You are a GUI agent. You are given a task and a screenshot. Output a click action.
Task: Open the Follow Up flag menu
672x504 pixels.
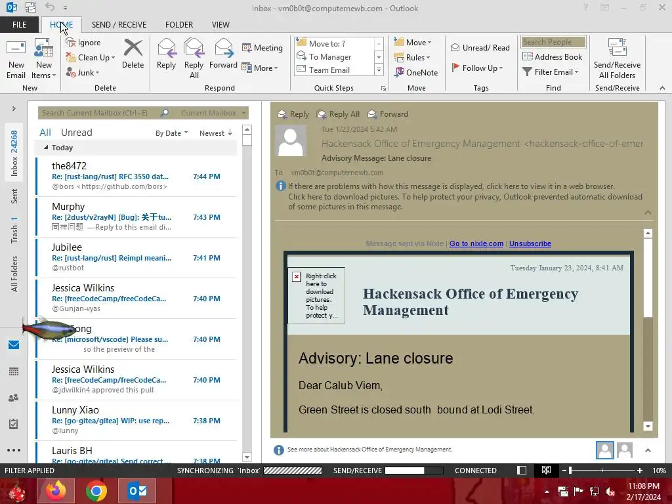pyautogui.click(x=478, y=68)
